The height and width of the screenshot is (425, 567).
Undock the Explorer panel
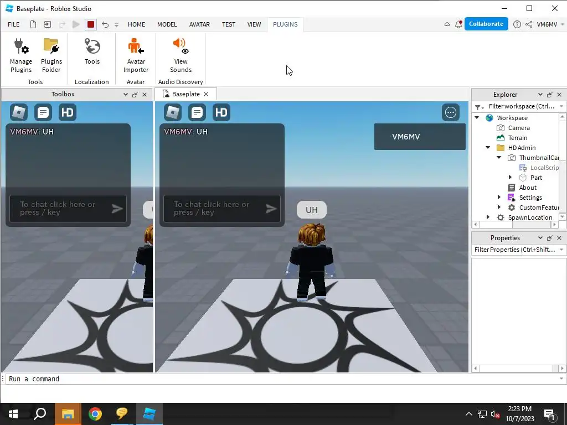tap(550, 95)
